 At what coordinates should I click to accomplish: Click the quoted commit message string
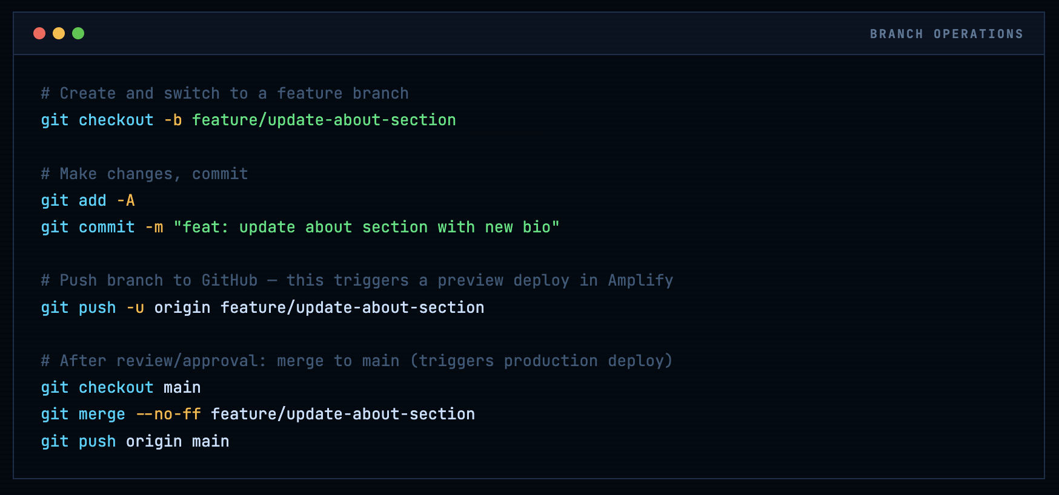click(x=366, y=227)
